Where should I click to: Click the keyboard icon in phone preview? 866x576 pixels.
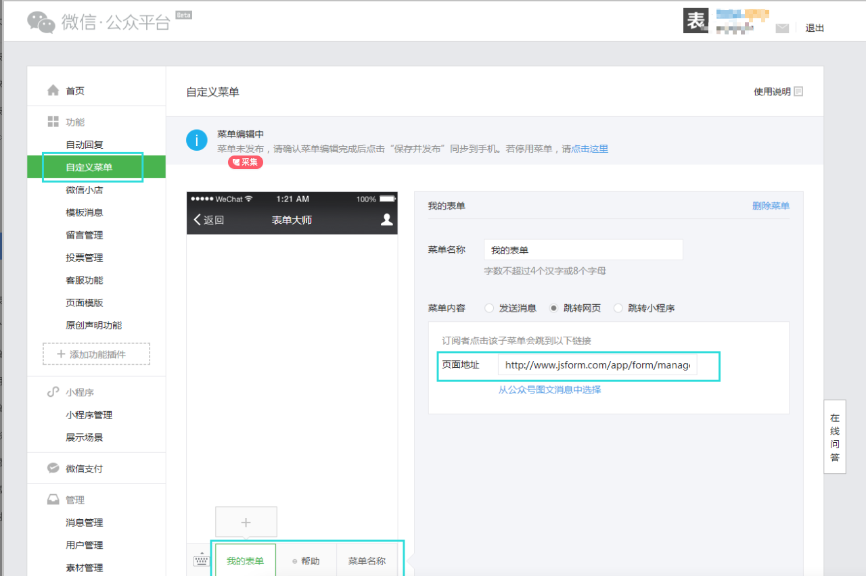[201, 560]
